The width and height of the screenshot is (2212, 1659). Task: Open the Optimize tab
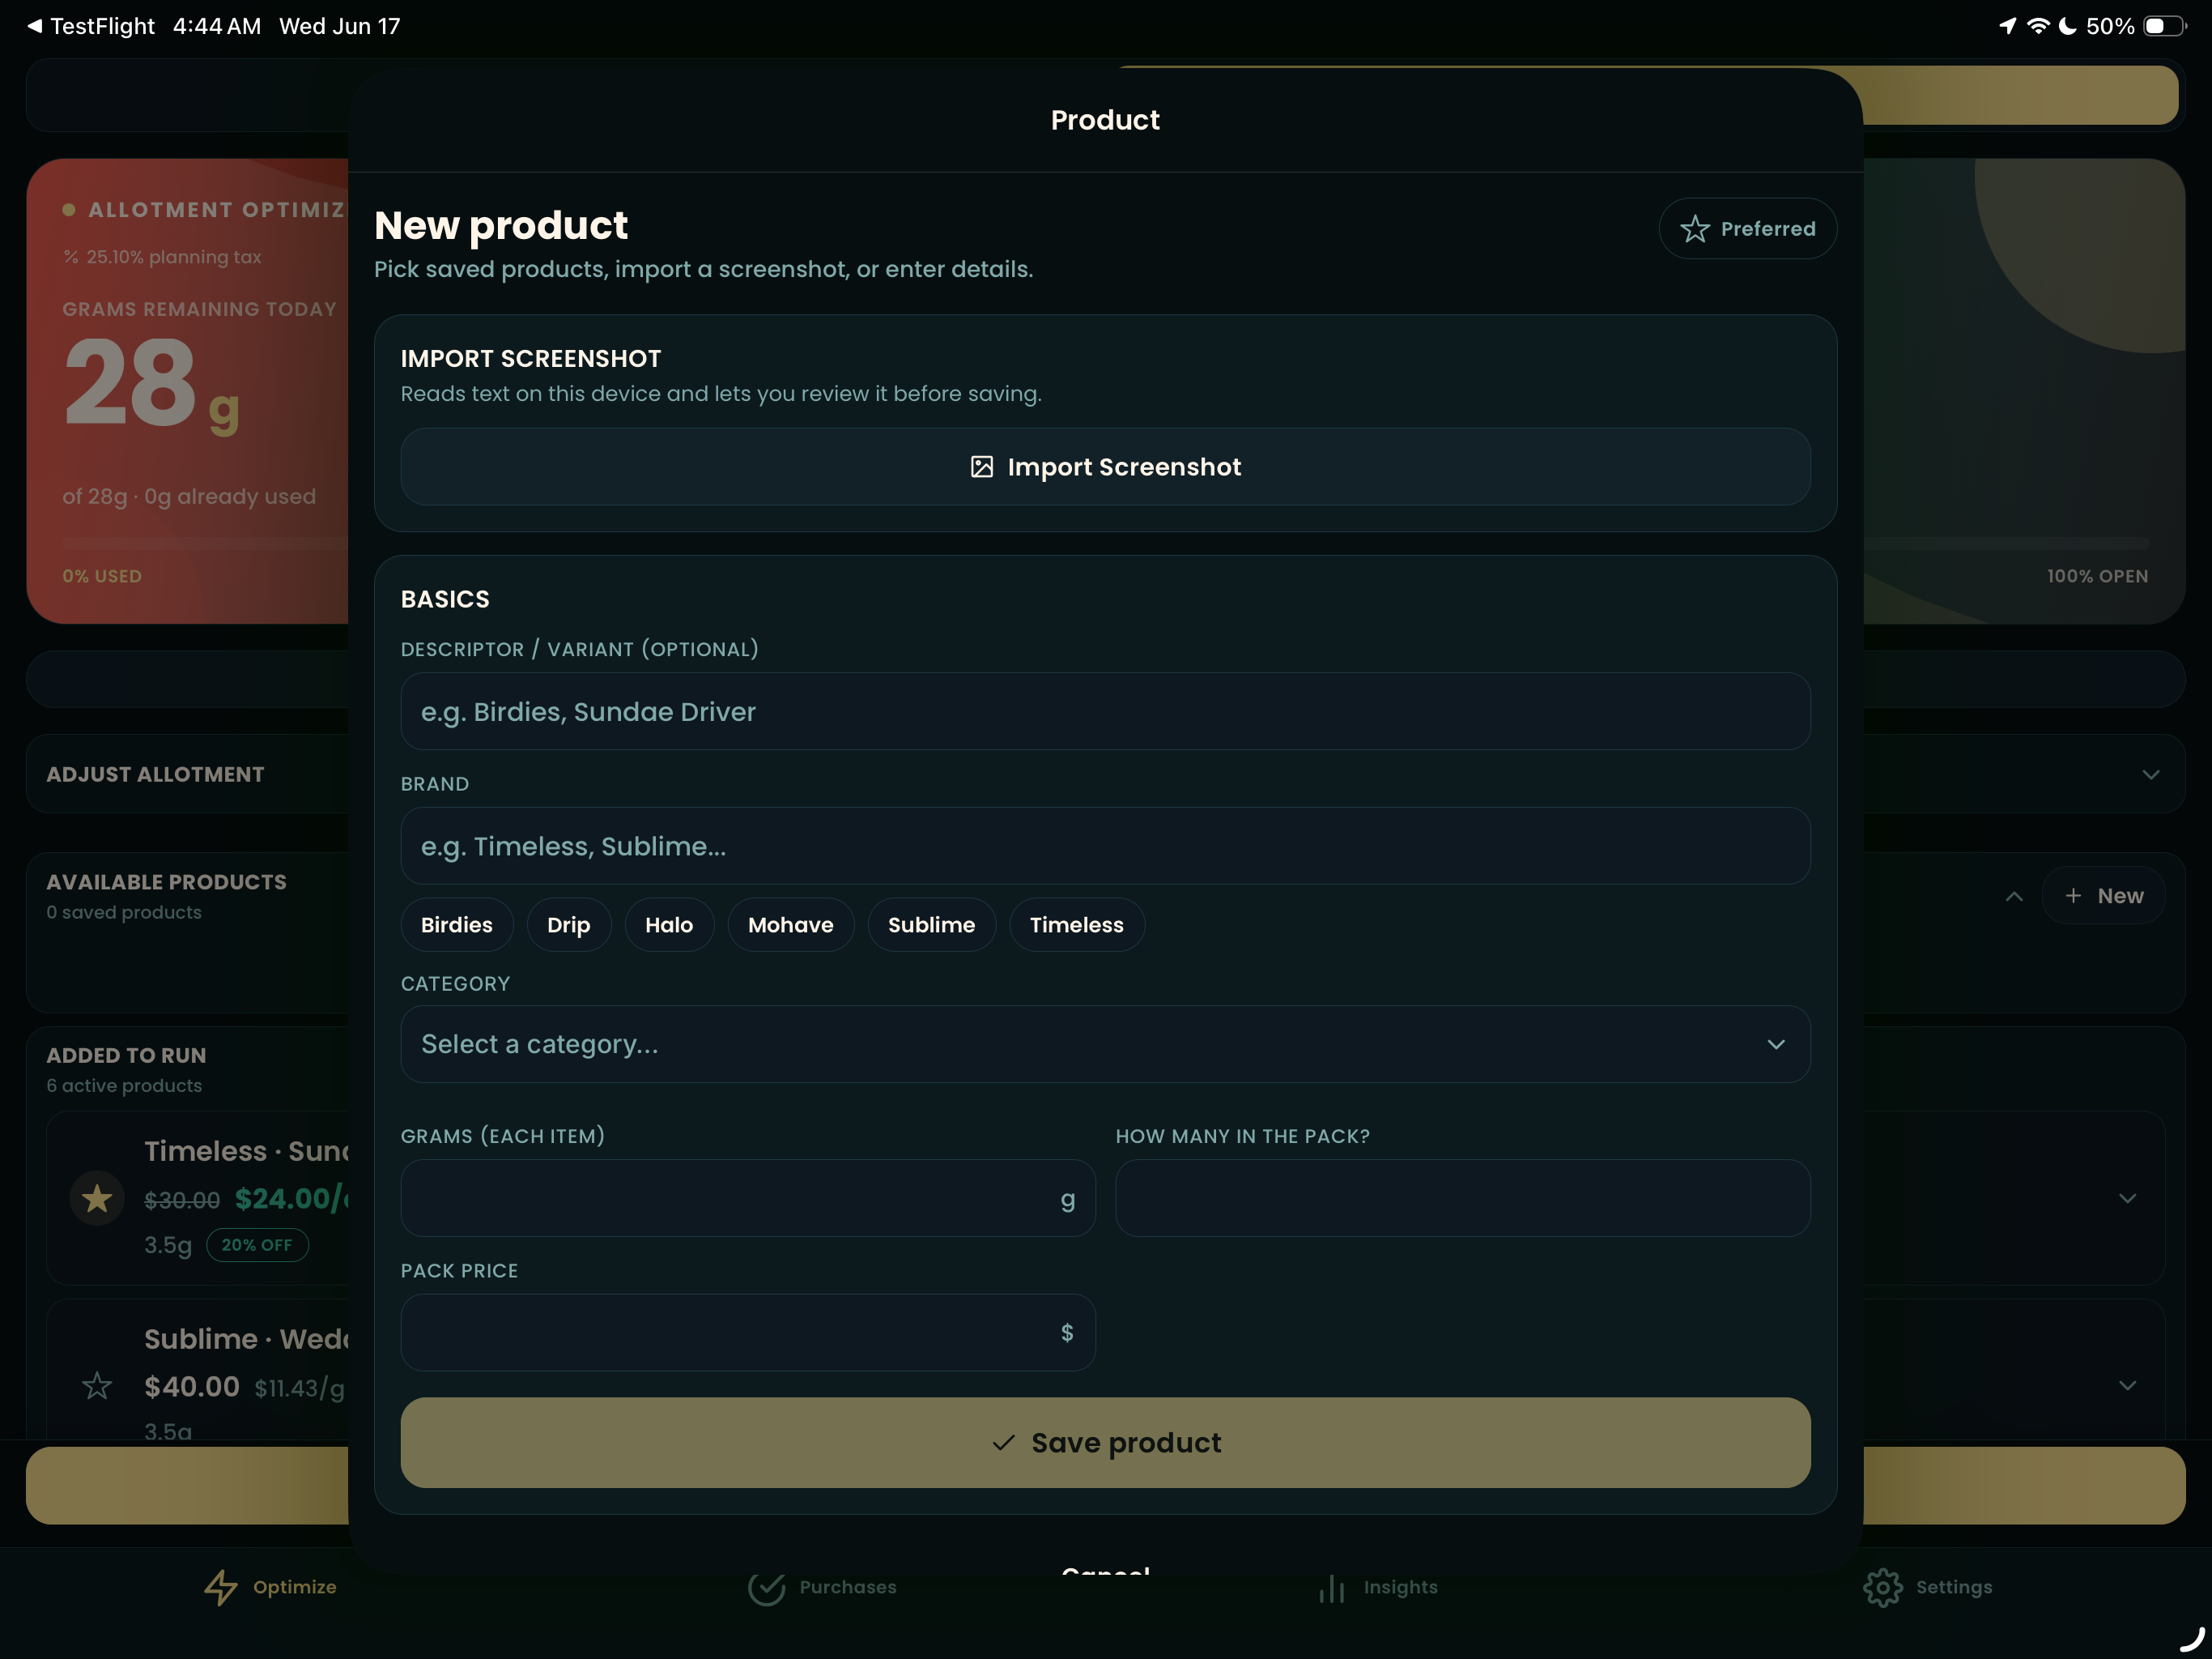pos(270,1587)
